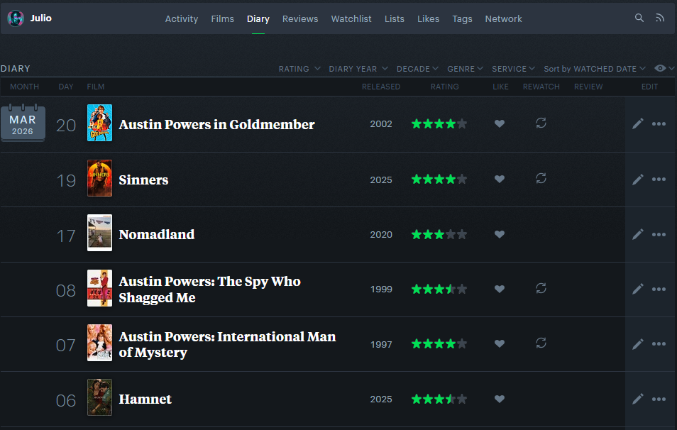Click the Julio username link

coord(40,18)
